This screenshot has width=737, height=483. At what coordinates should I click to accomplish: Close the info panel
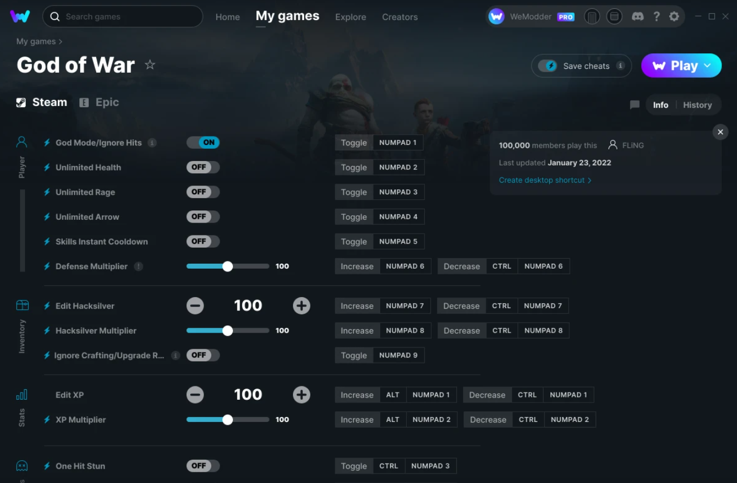[720, 132]
